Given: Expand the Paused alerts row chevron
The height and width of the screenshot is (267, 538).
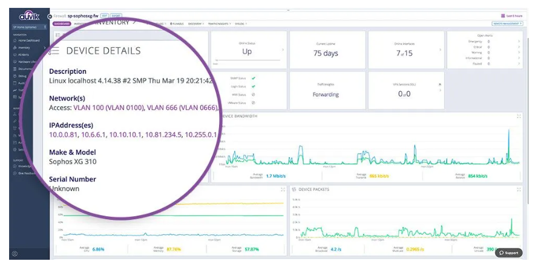Looking at the screenshot, I should tap(519, 63).
